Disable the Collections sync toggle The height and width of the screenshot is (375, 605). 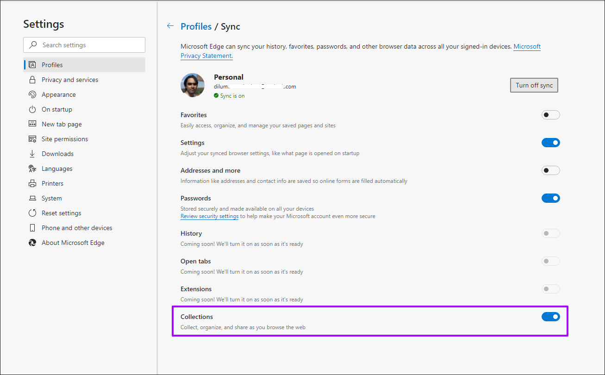click(x=550, y=316)
